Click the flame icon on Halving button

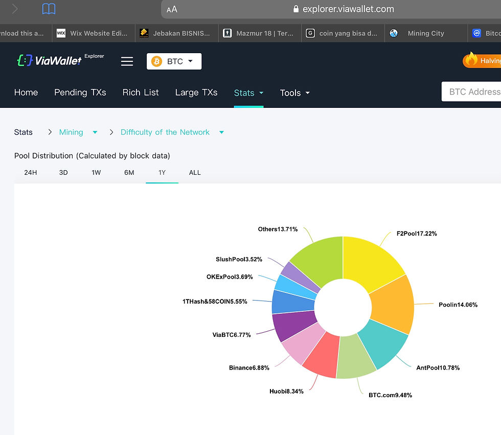(471, 59)
